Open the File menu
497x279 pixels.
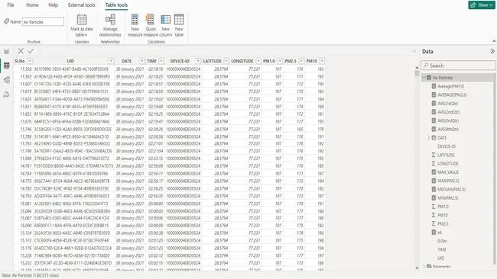click(11, 5)
